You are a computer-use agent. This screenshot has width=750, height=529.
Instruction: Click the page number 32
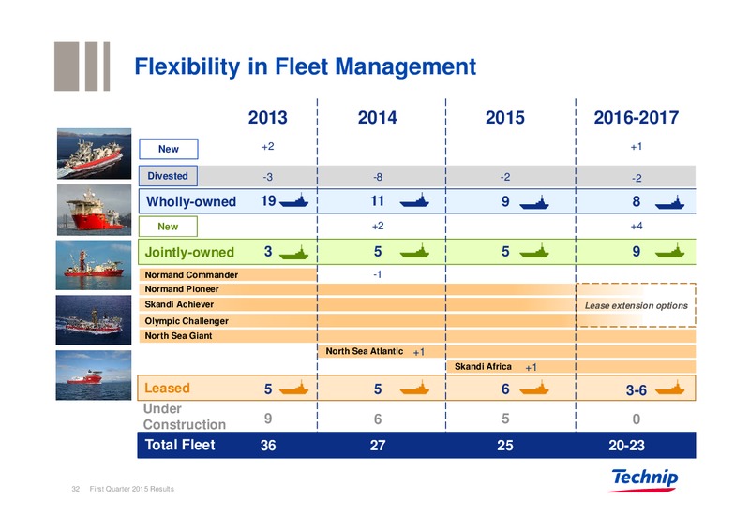pos(76,489)
